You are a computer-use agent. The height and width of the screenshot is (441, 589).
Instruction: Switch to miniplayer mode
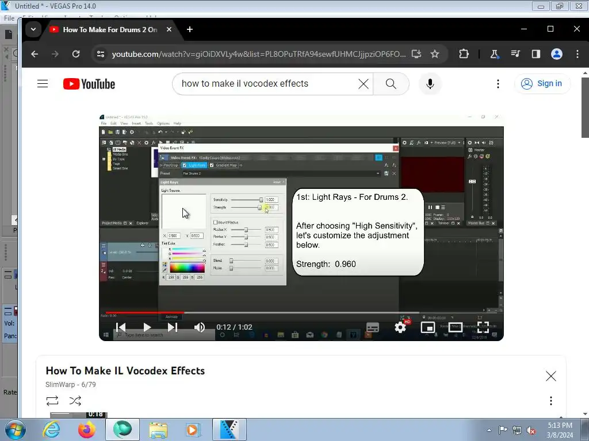click(x=428, y=327)
